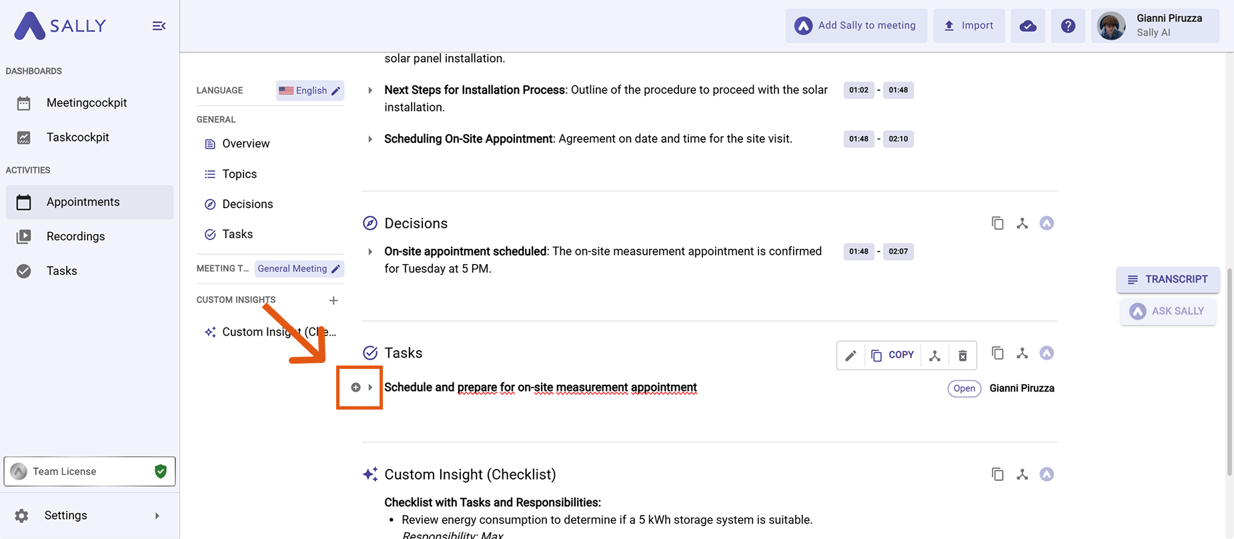Open Recordings in the sidebar
Screen dimensions: 1234x539
(x=75, y=236)
